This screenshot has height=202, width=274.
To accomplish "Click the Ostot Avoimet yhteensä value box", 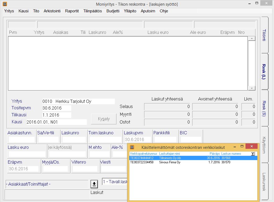I will point(215,122).
